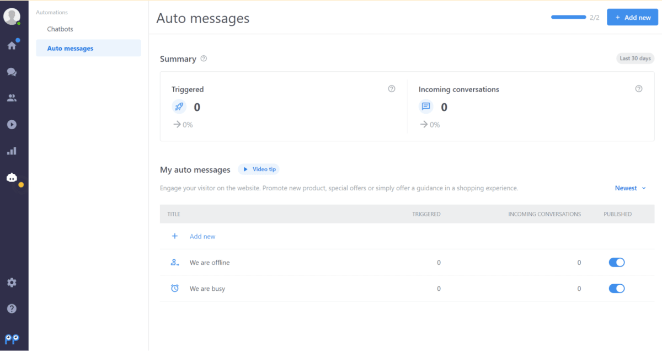
Task: Click the PUBLISHED column header
Action: (617, 214)
